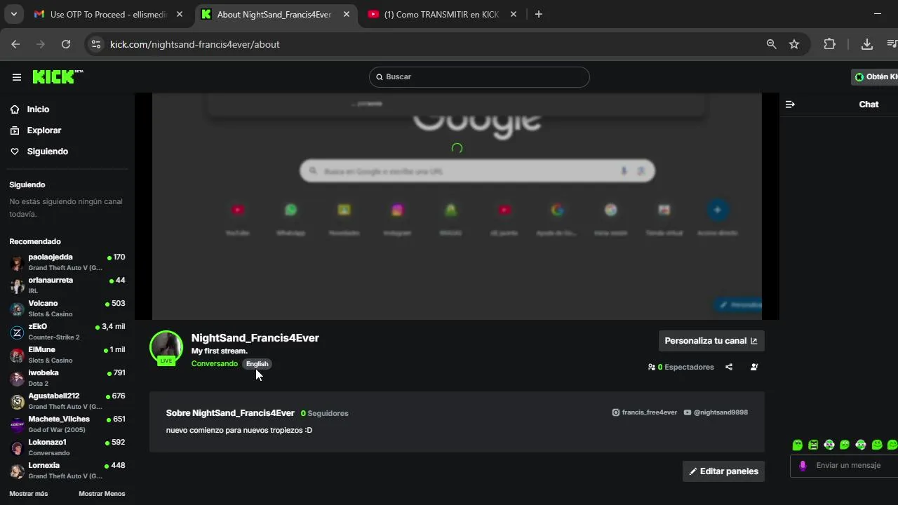Focus the Buscar search field
The image size is (898, 505).
tap(479, 77)
